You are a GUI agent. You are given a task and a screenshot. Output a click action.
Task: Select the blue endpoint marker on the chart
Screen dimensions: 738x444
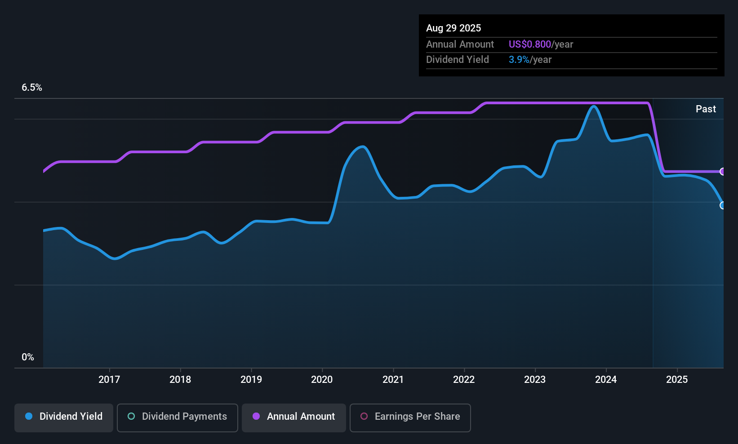click(x=723, y=206)
